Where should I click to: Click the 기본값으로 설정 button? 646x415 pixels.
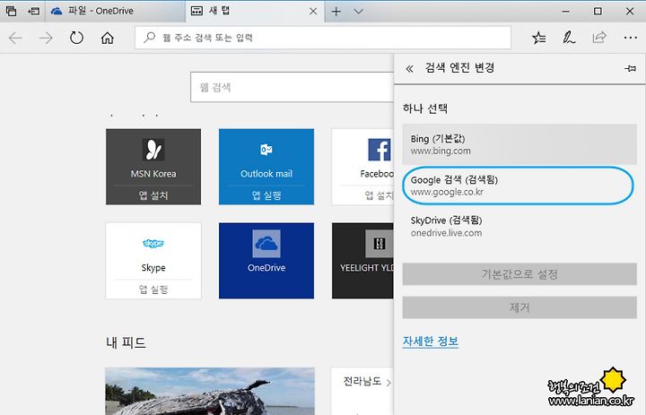point(519,274)
